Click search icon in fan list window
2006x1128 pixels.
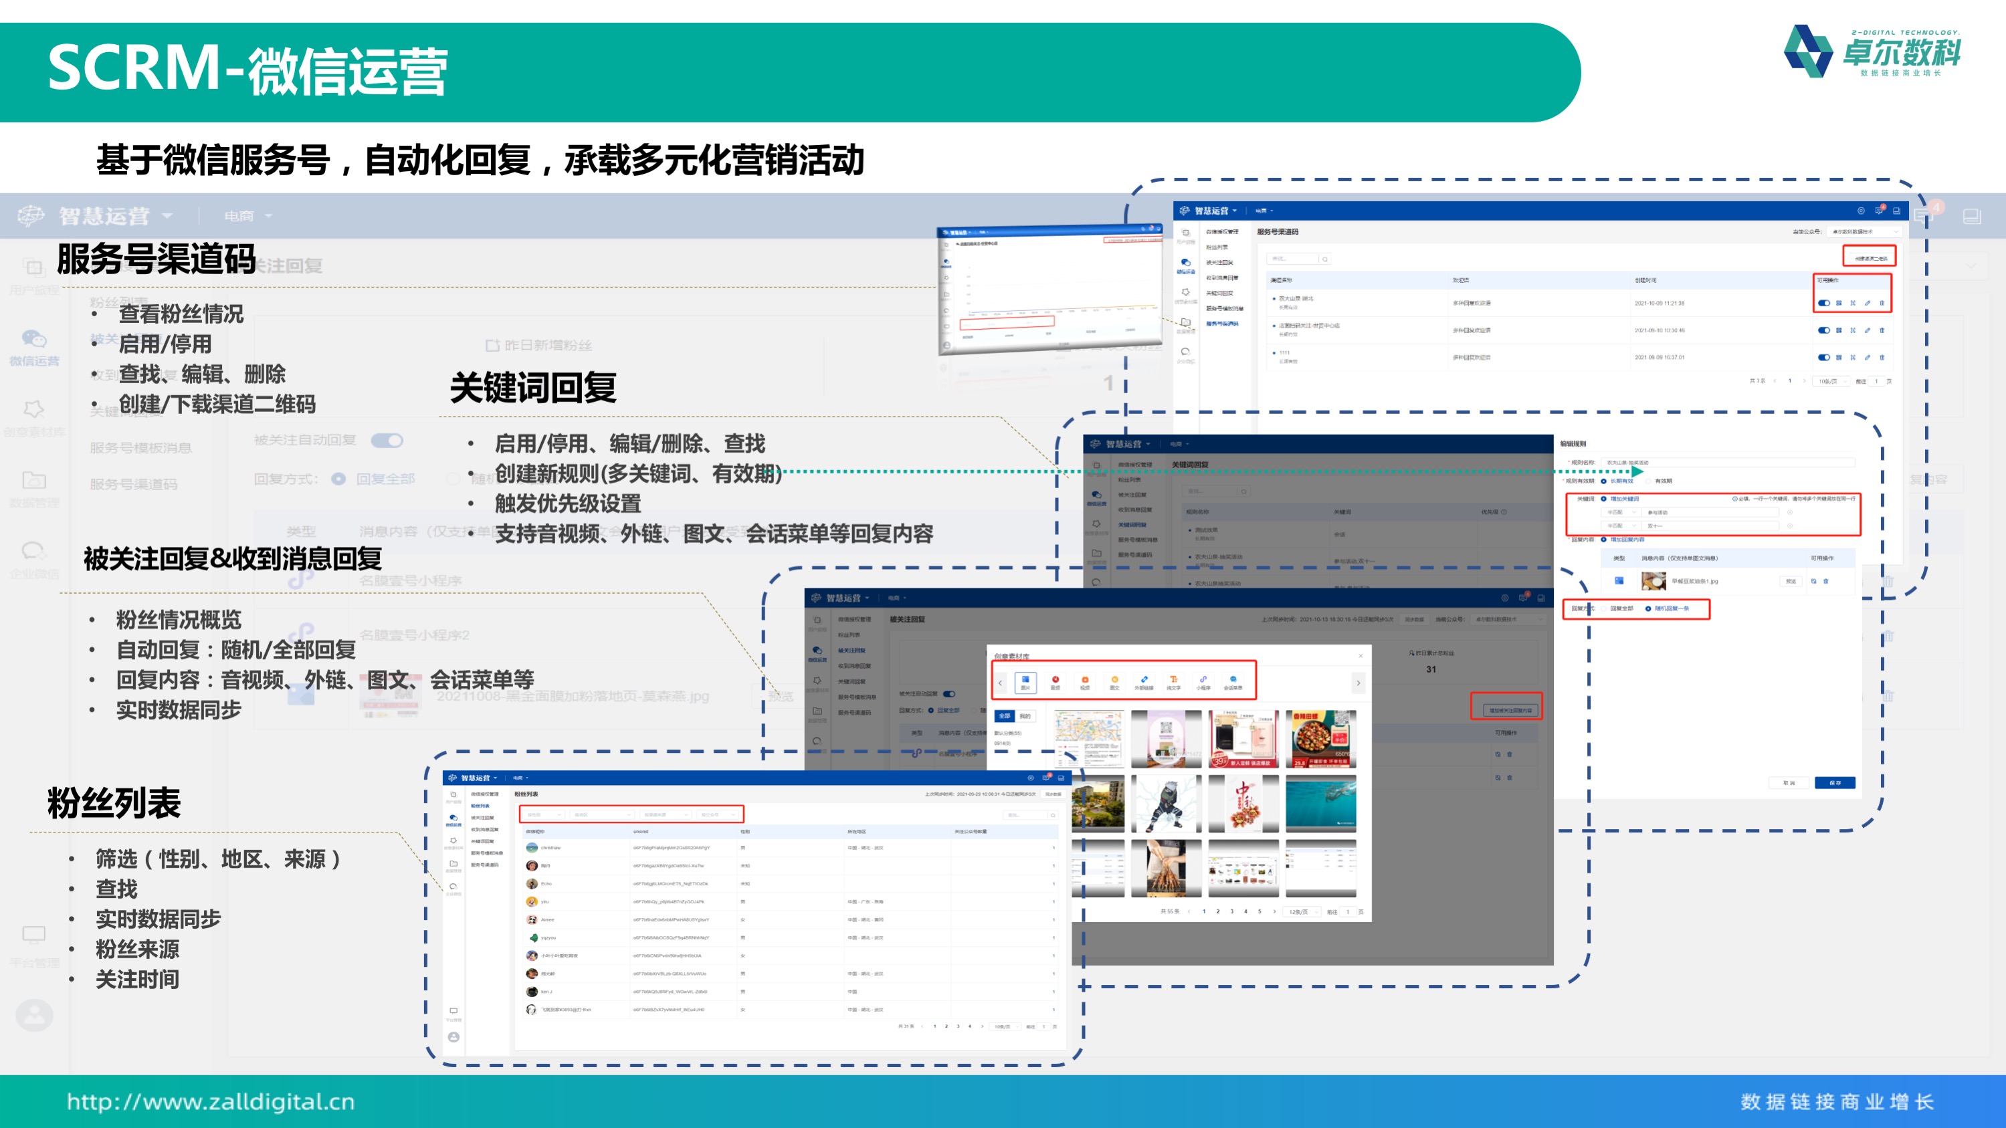(x=1053, y=815)
